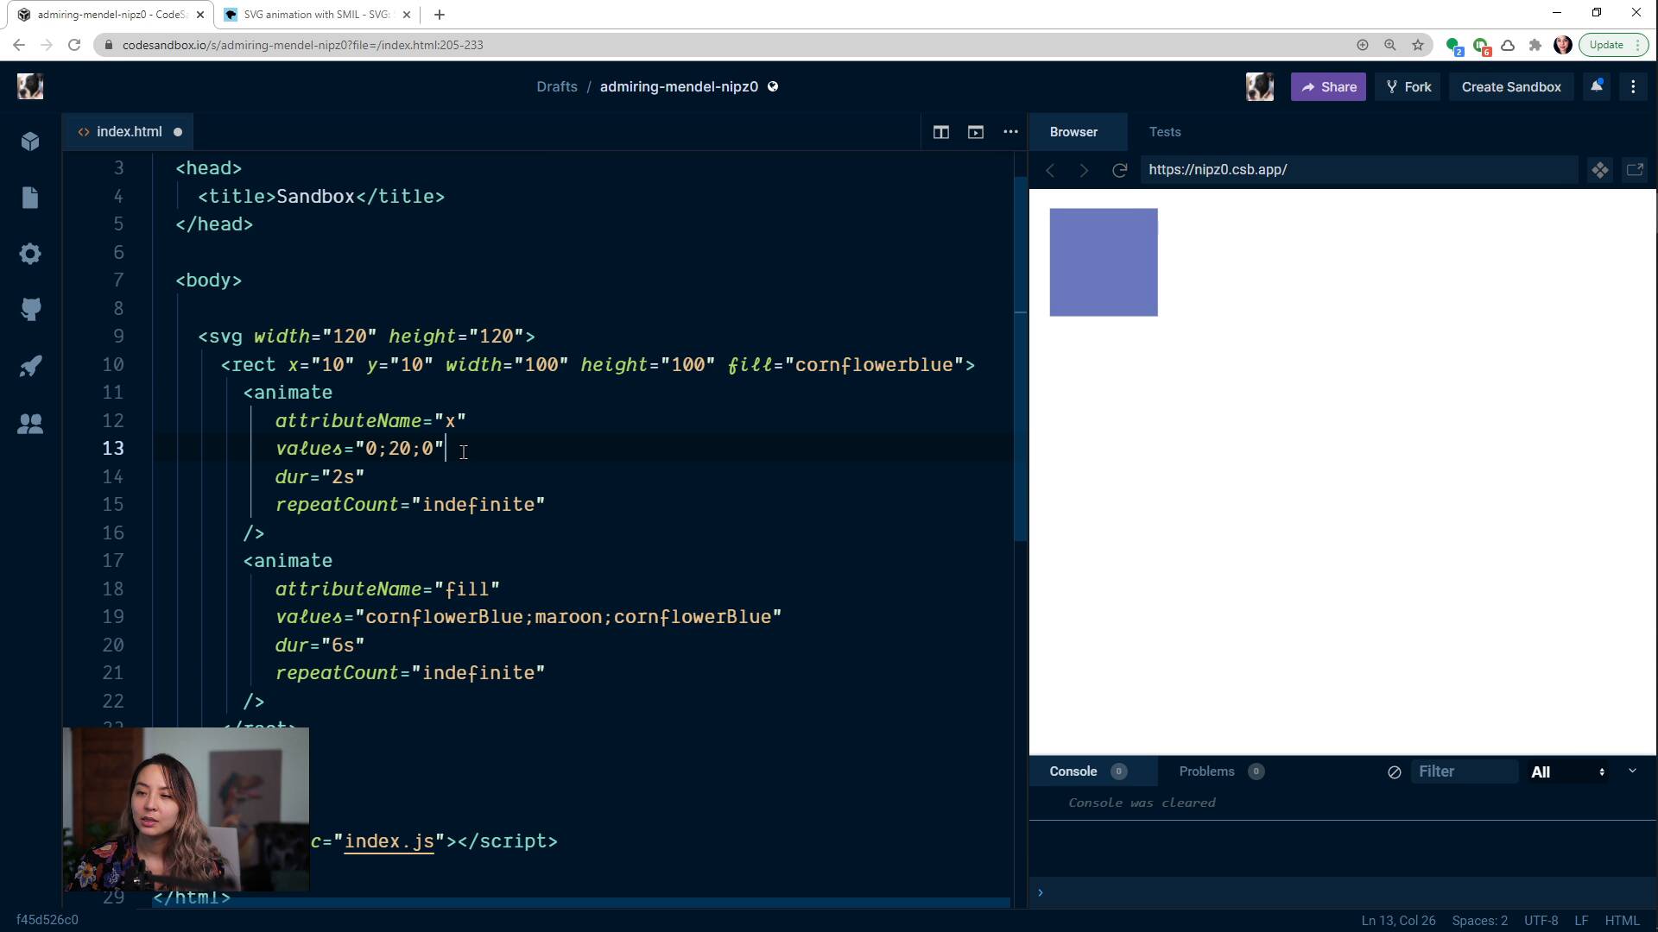Click the purple Share button
This screenshot has width=1658, height=932.
pyautogui.click(x=1327, y=87)
